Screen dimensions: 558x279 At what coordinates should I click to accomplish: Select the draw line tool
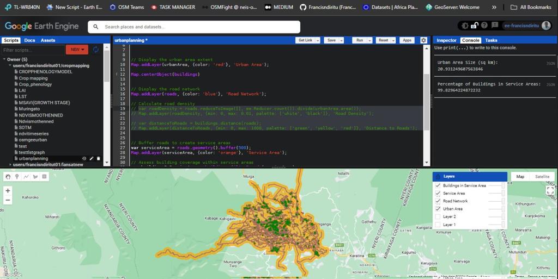tap(26, 176)
